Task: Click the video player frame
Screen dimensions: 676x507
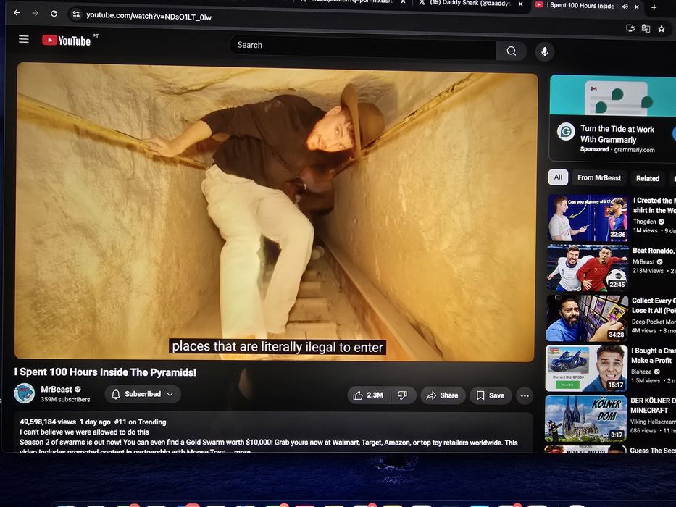Action: pos(276,212)
